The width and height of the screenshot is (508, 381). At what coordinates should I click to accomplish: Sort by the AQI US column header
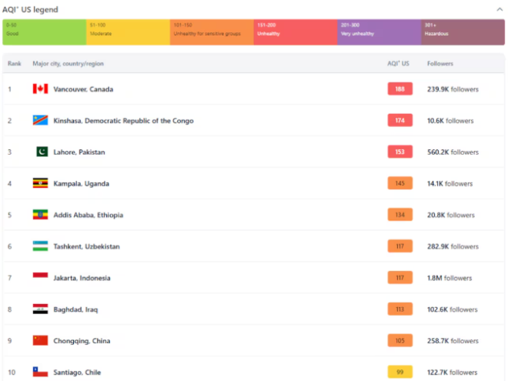coord(398,63)
